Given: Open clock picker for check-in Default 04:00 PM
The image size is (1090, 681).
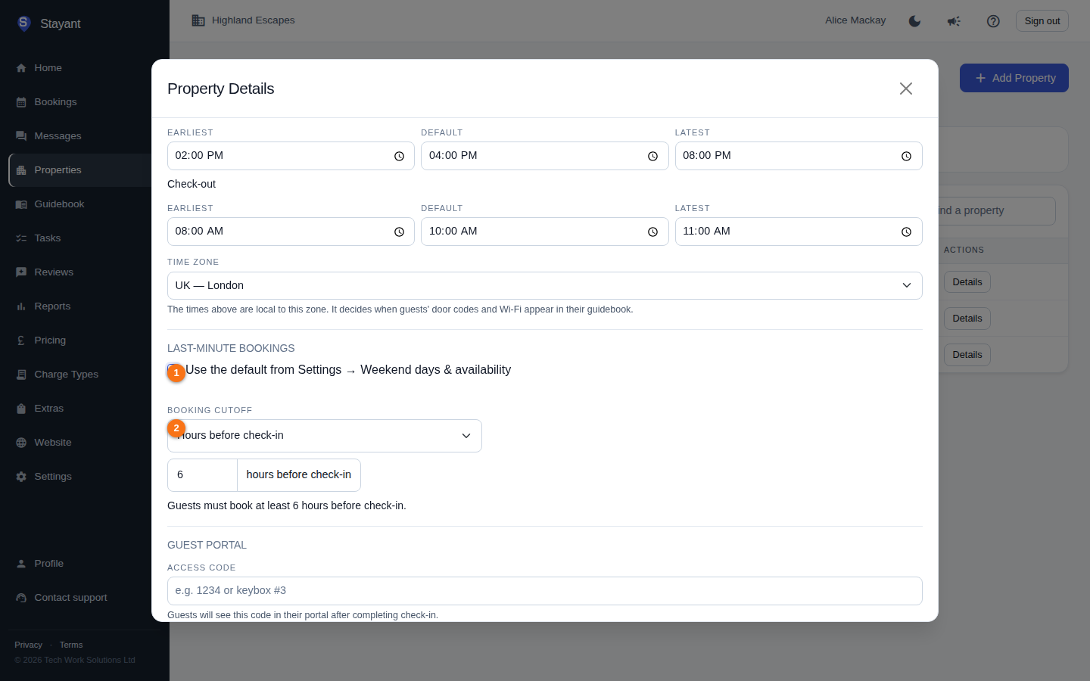Looking at the screenshot, I should coord(652,157).
